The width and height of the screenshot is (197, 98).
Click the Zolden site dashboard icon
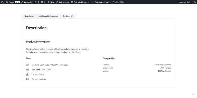click(x=7, y=2)
